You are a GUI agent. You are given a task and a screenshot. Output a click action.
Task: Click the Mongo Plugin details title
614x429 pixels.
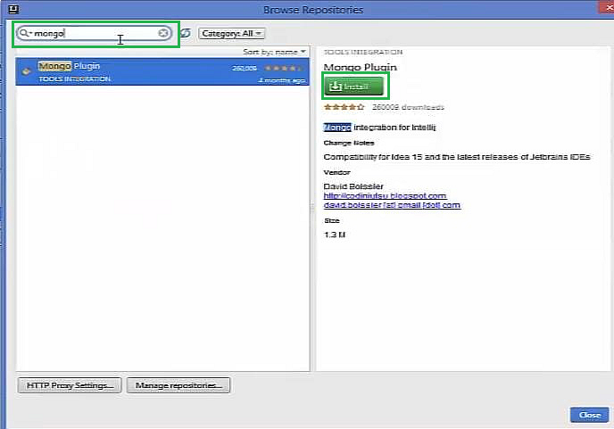[x=361, y=67]
